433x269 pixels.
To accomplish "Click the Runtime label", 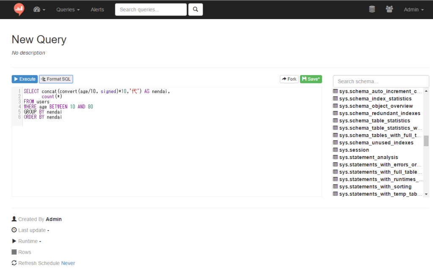I will click(28, 242).
